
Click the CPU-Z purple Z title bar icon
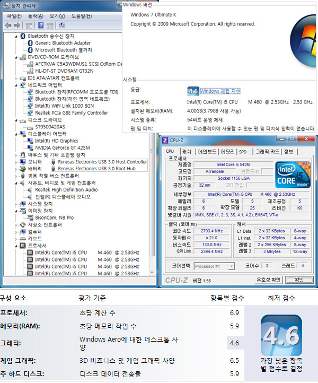(x=165, y=141)
